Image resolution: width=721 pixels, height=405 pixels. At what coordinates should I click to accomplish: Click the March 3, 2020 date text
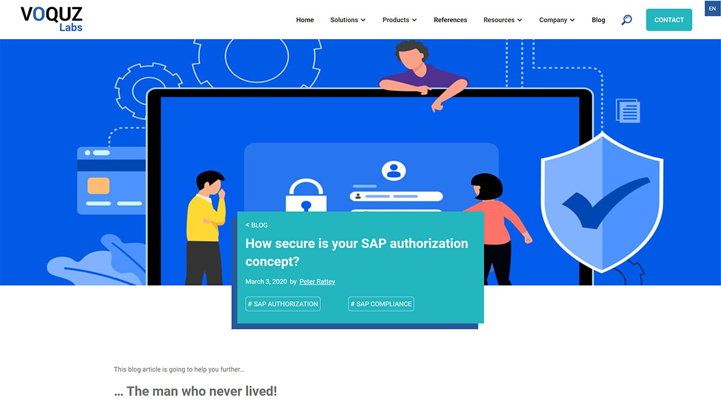coord(266,281)
